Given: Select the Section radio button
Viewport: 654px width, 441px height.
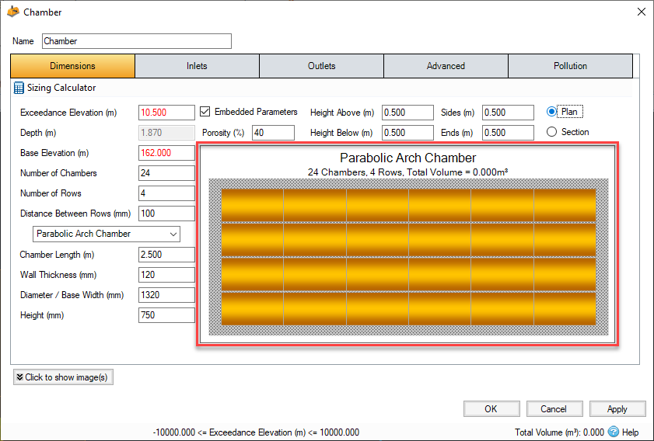Looking at the screenshot, I should 551,132.
